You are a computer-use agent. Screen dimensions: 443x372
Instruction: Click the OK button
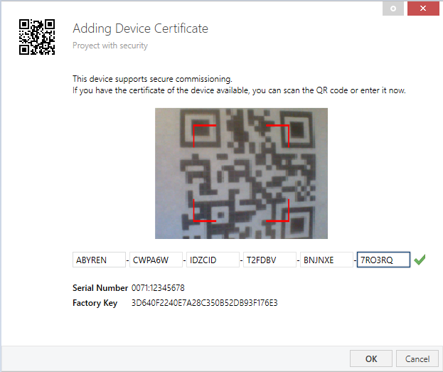coord(371,358)
